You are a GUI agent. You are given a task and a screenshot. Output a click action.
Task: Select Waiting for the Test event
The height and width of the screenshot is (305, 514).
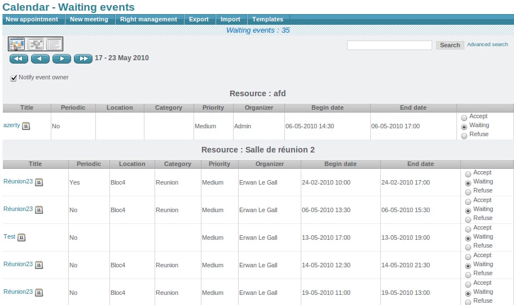tap(468, 238)
